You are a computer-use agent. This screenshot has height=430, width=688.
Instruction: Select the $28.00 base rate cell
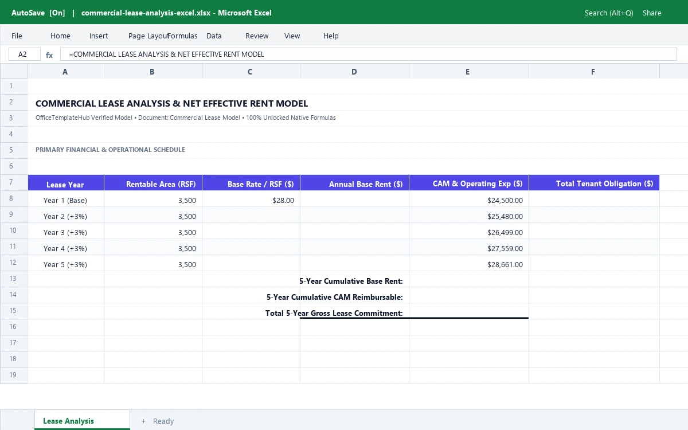[x=251, y=200]
